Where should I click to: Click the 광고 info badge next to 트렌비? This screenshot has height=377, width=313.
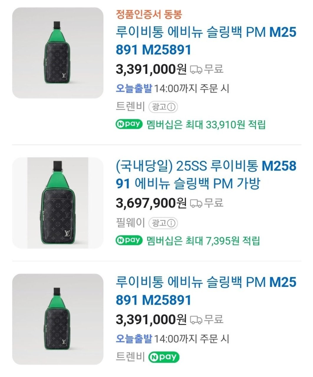[163, 107]
